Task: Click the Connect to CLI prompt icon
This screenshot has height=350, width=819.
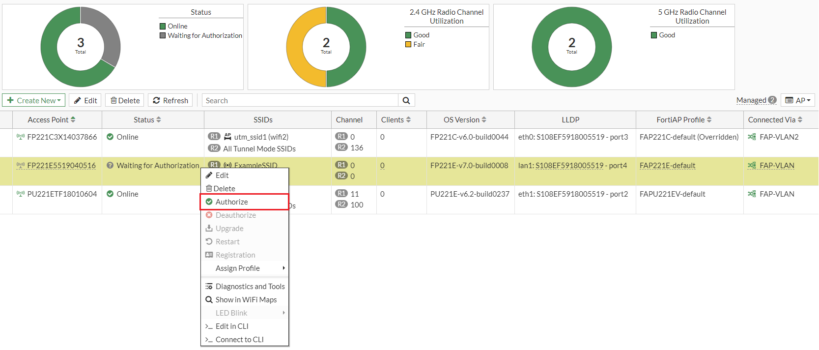Action: pyautogui.click(x=209, y=340)
